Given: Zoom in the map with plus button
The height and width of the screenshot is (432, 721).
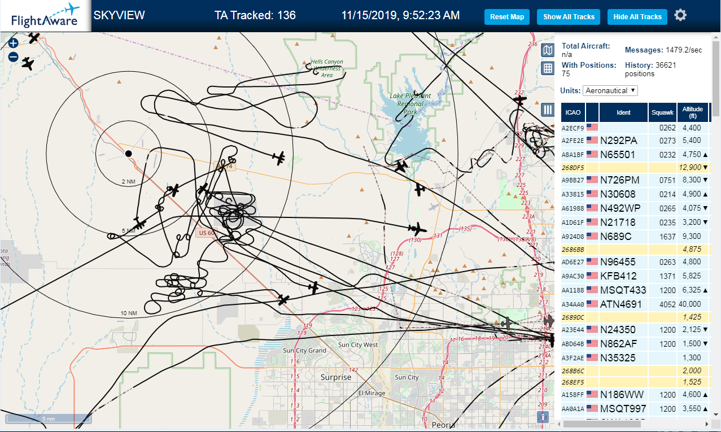Looking at the screenshot, I should (x=14, y=43).
